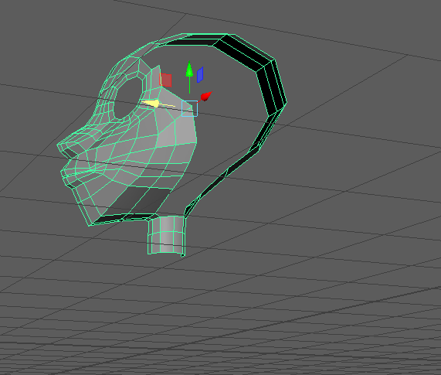This screenshot has height=375, width=441.
Task: Click the lips area of the head mesh
Action: (67, 168)
